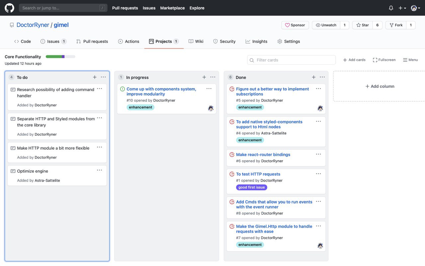Open options for Research command handler card

[99, 89]
